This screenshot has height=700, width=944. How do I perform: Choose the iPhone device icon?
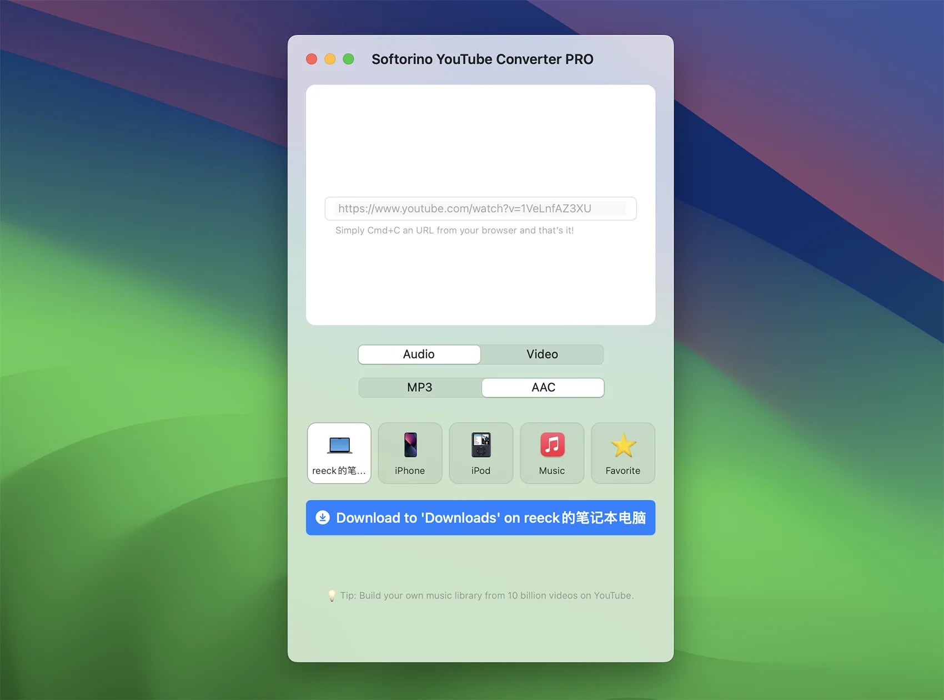(410, 453)
